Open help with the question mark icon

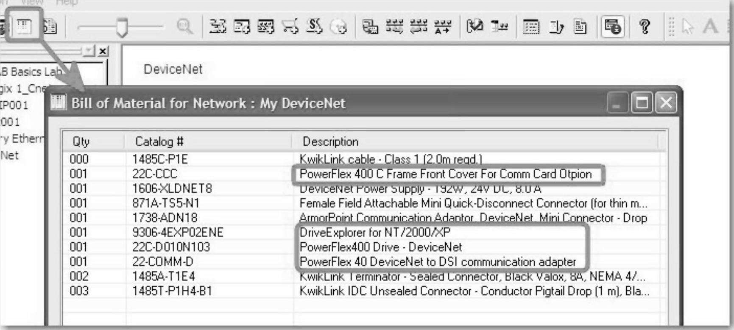(x=645, y=27)
